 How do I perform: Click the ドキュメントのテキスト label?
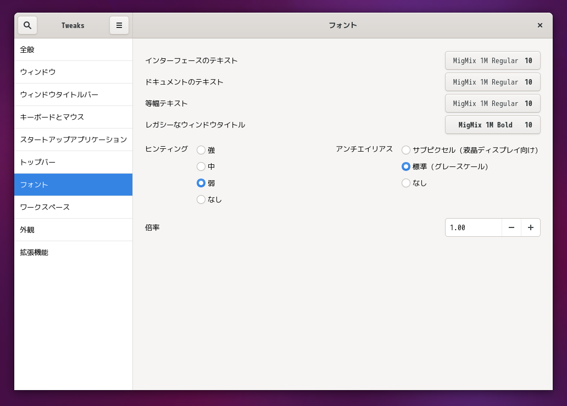point(184,82)
